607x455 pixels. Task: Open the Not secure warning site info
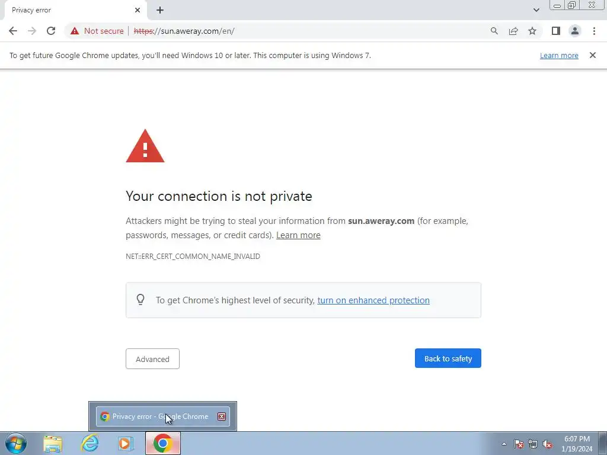(97, 31)
